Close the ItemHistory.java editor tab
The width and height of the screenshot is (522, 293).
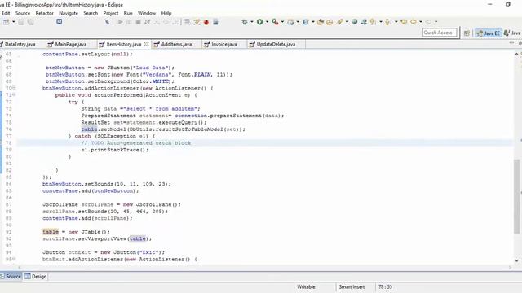pos(146,44)
